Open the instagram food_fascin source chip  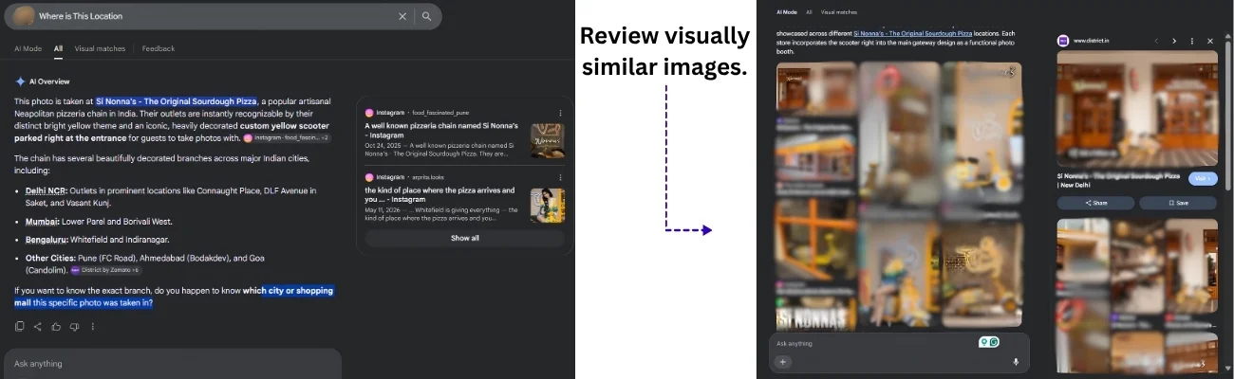(287, 138)
